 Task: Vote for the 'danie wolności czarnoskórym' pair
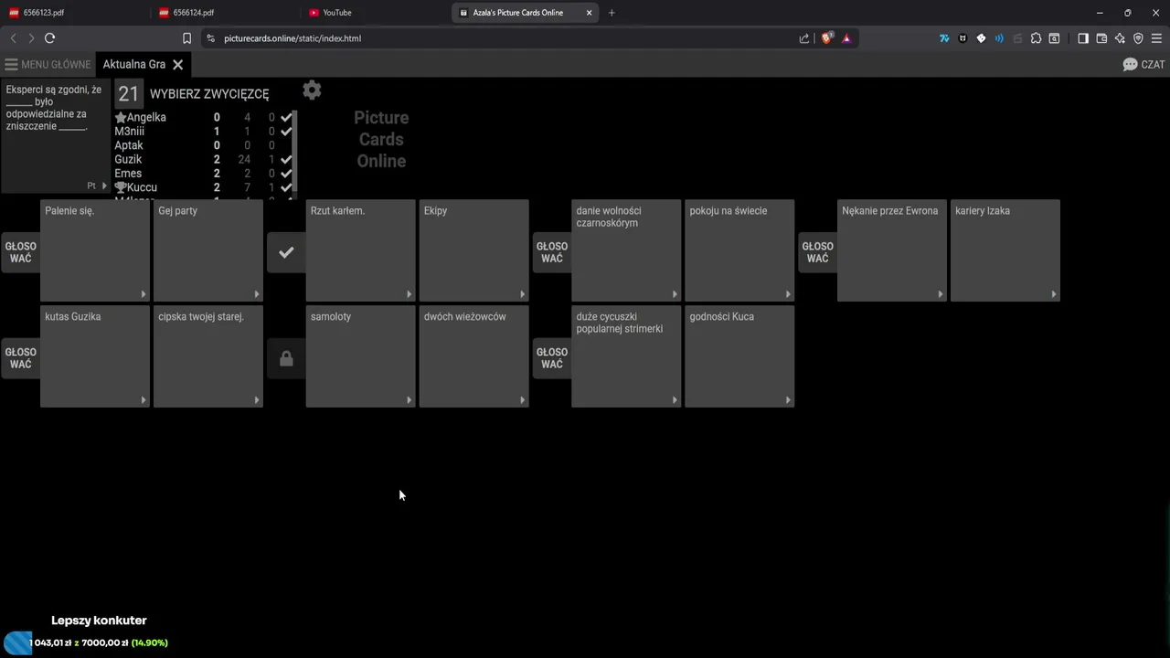click(552, 252)
